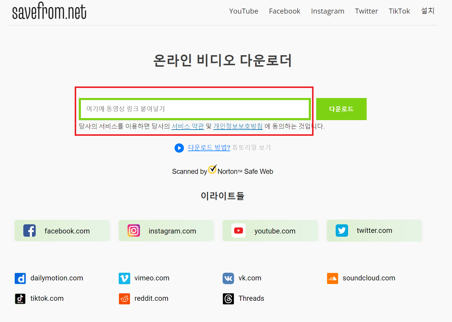
Task: Open the dailymotion.com link text
Action: pyautogui.click(x=57, y=278)
